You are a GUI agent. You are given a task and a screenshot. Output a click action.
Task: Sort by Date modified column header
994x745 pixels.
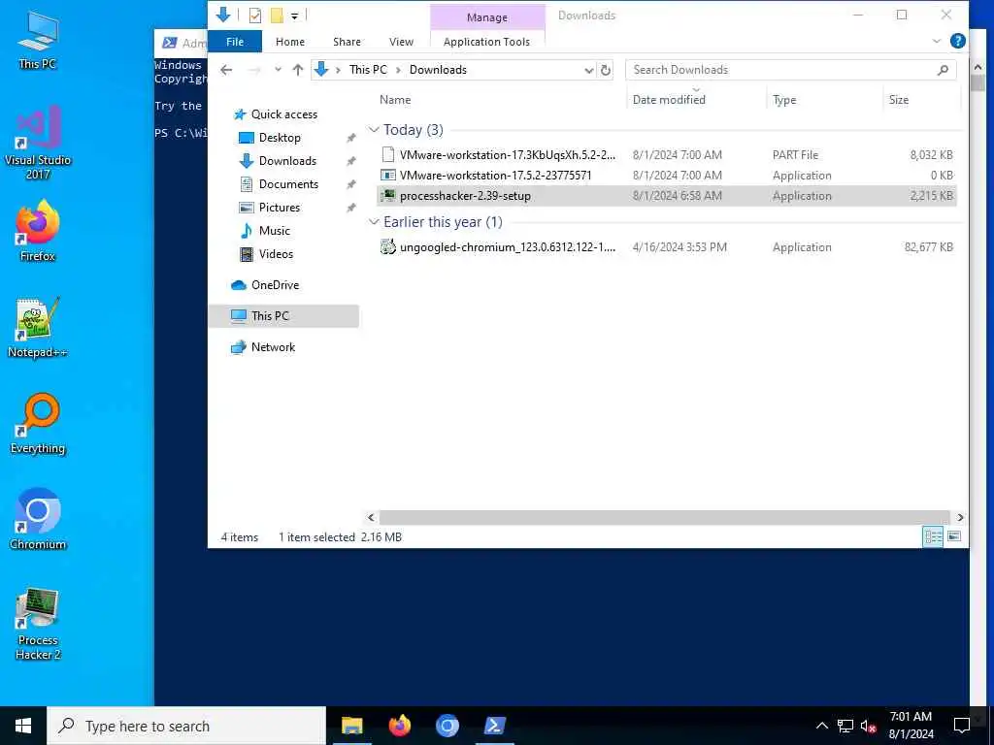669,100
